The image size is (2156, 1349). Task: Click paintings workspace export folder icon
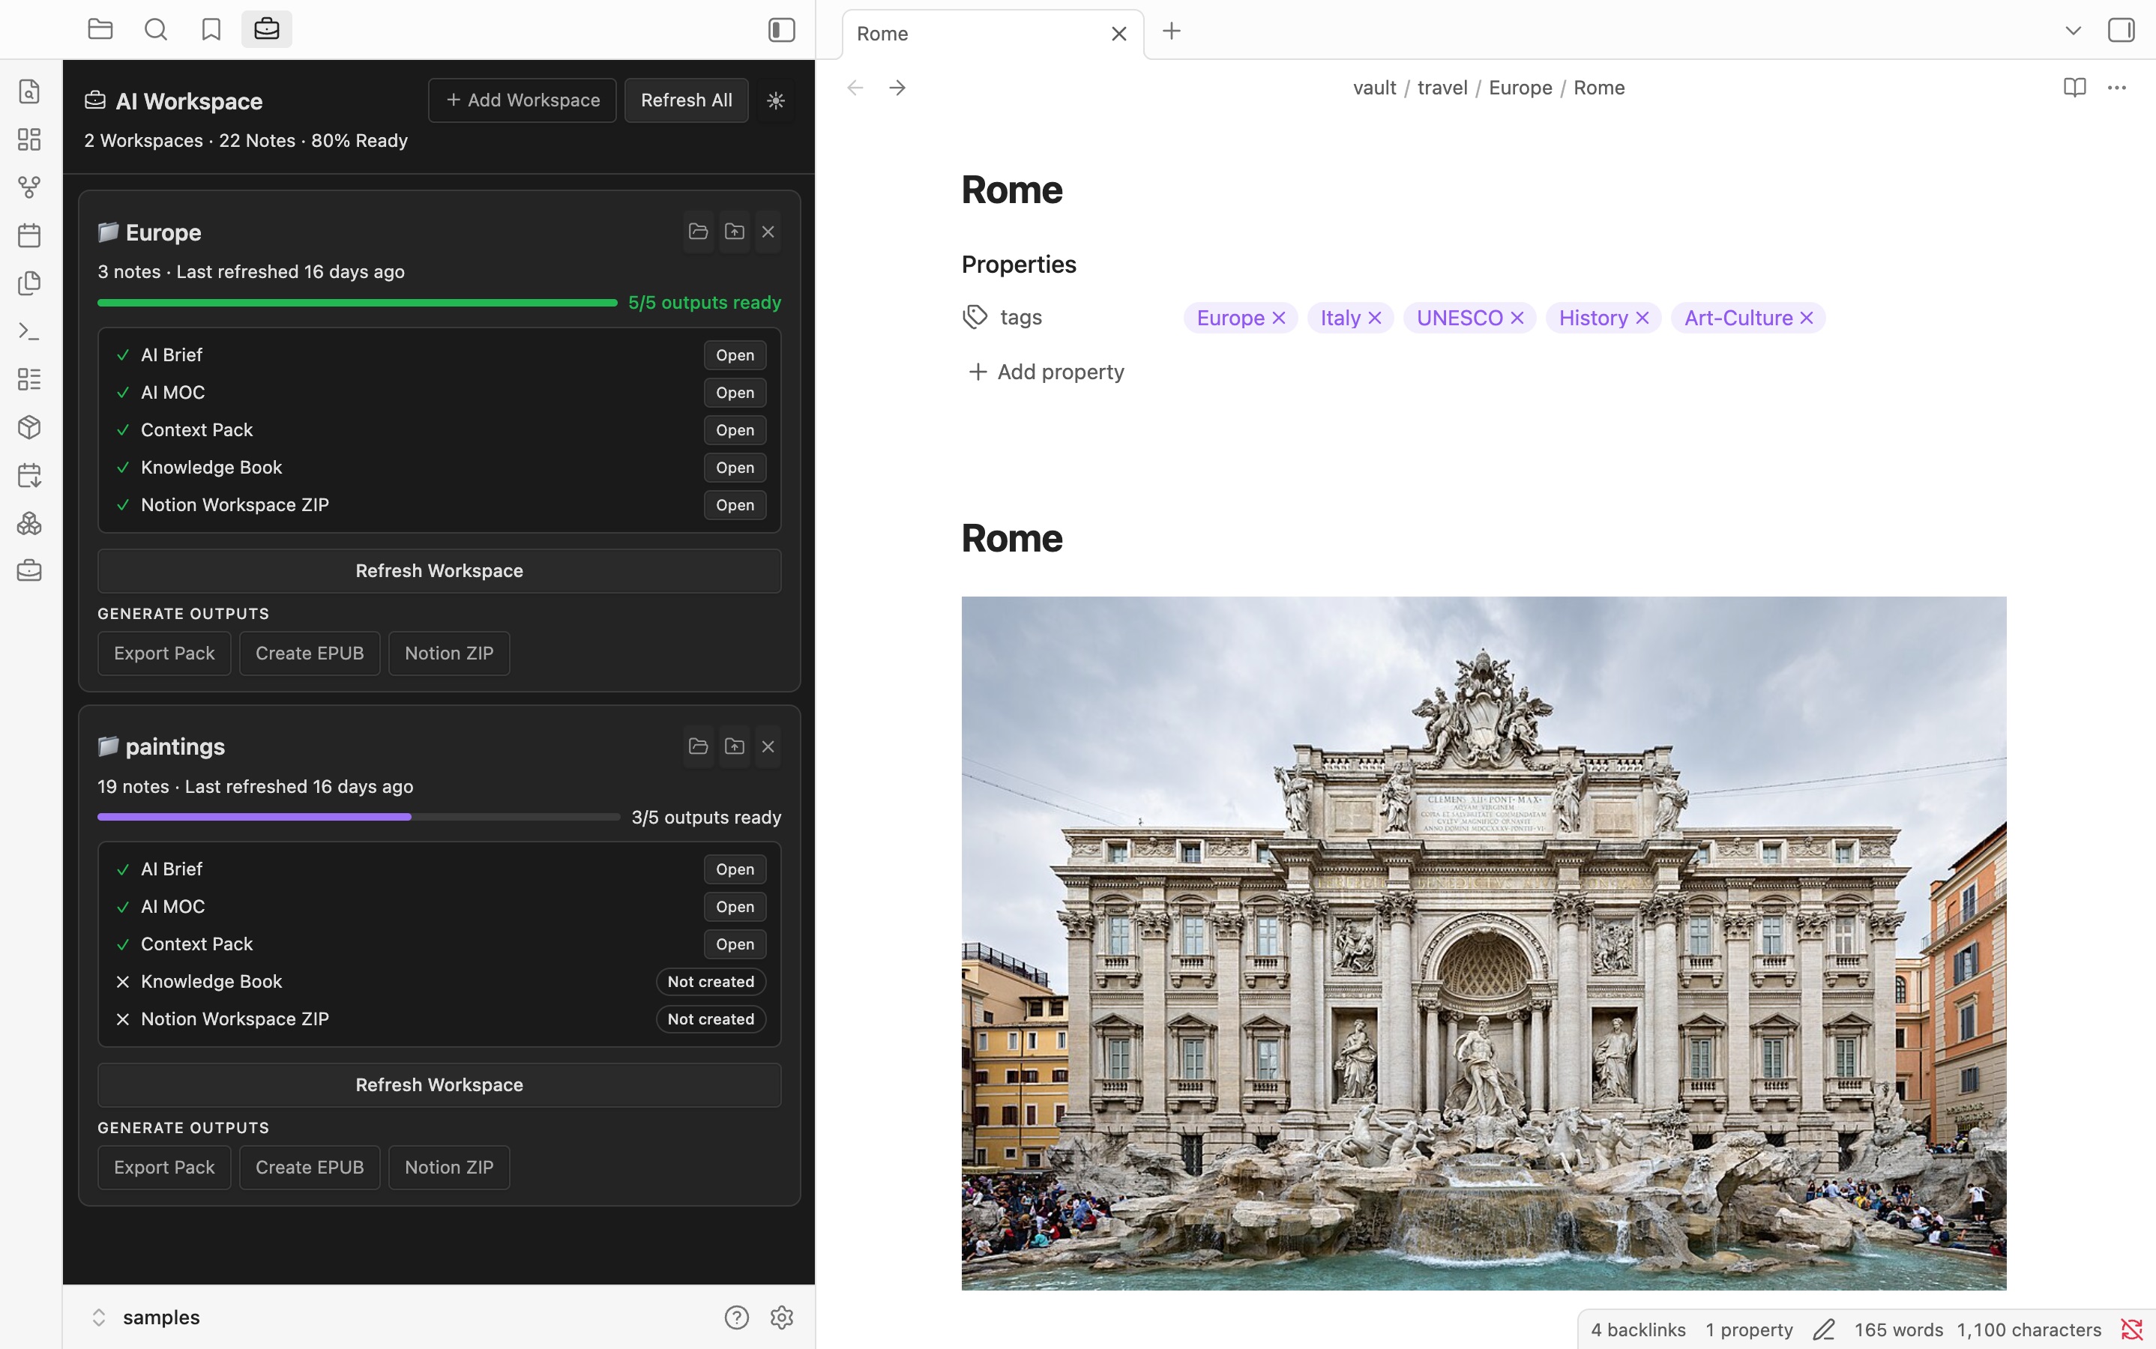point(735,746)
